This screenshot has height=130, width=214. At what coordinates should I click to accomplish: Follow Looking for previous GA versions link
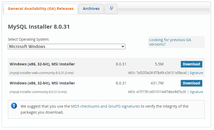point(170,42)
